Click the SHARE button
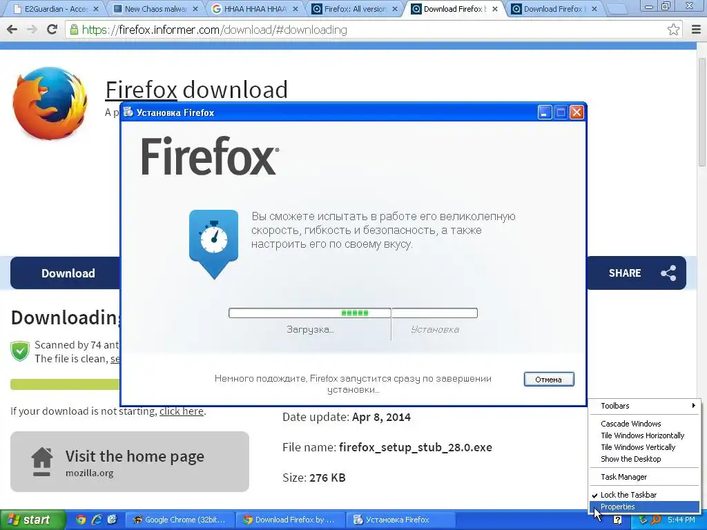This screenshot has height=530, width=707. (636, 273)
